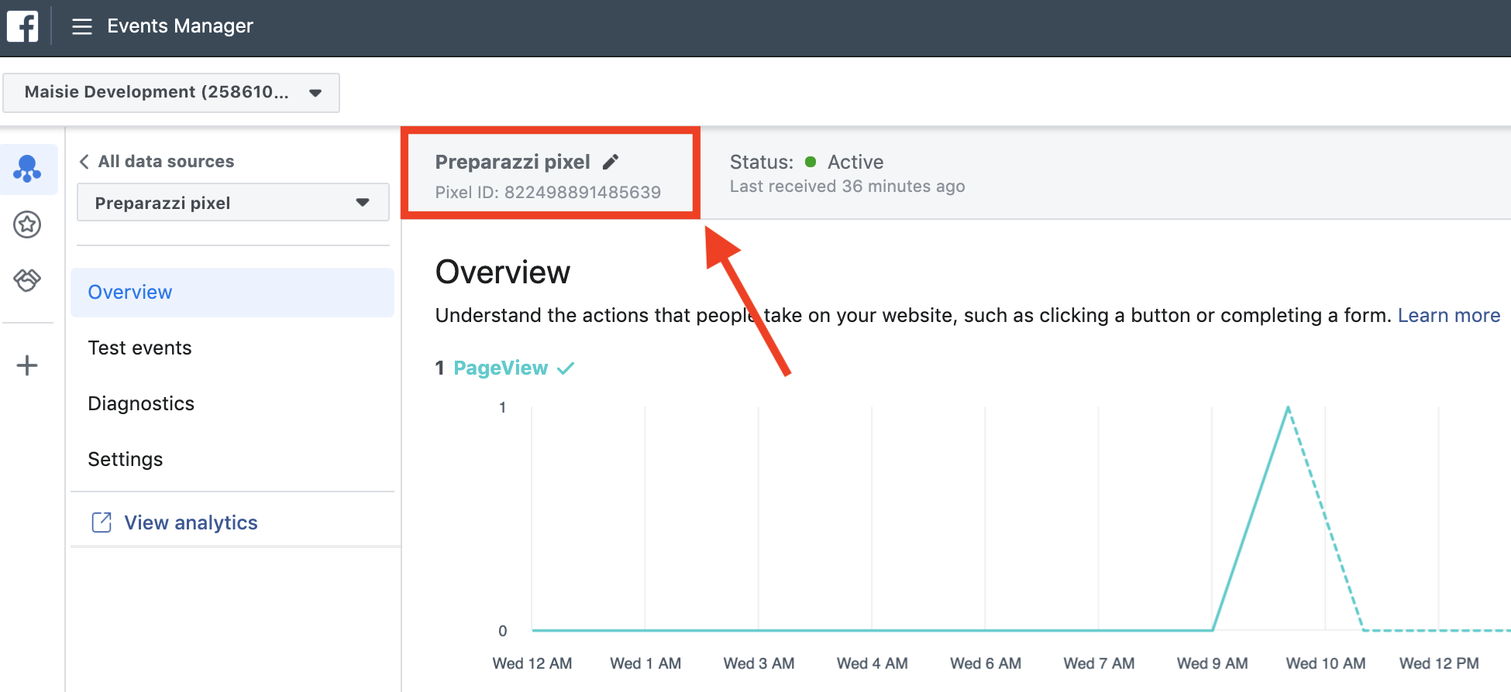Open pixel Settings
1511x692 pixels.
pos(126,460)
